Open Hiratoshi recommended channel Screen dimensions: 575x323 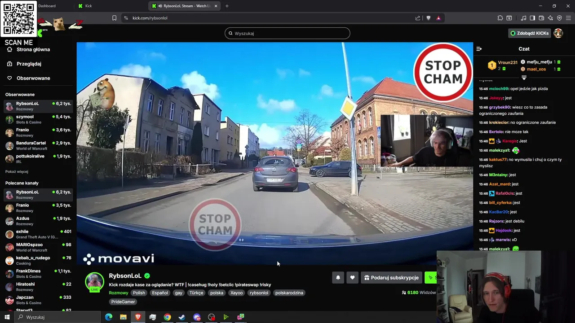(38, 286)
